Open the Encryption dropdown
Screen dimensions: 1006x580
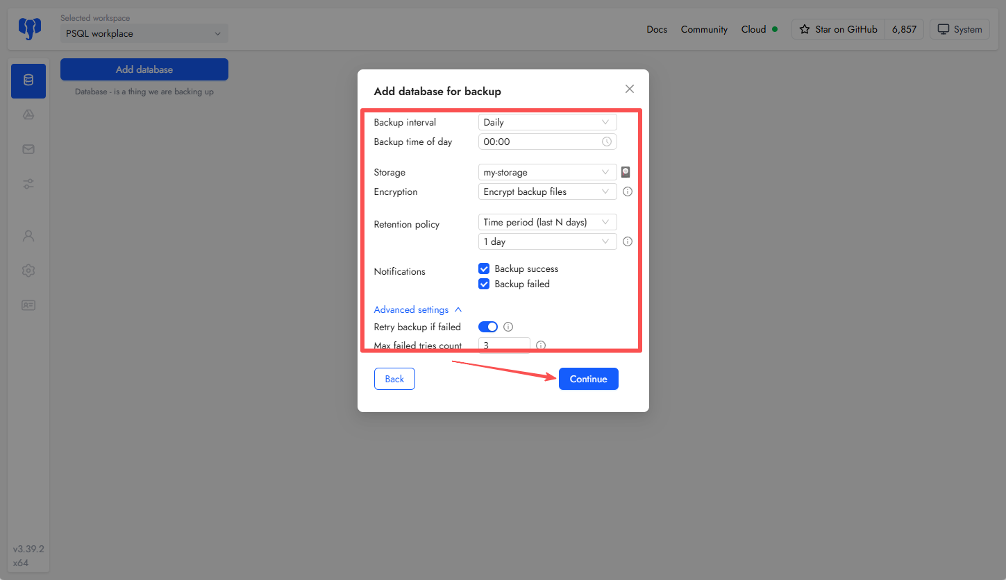click(548, 191)
